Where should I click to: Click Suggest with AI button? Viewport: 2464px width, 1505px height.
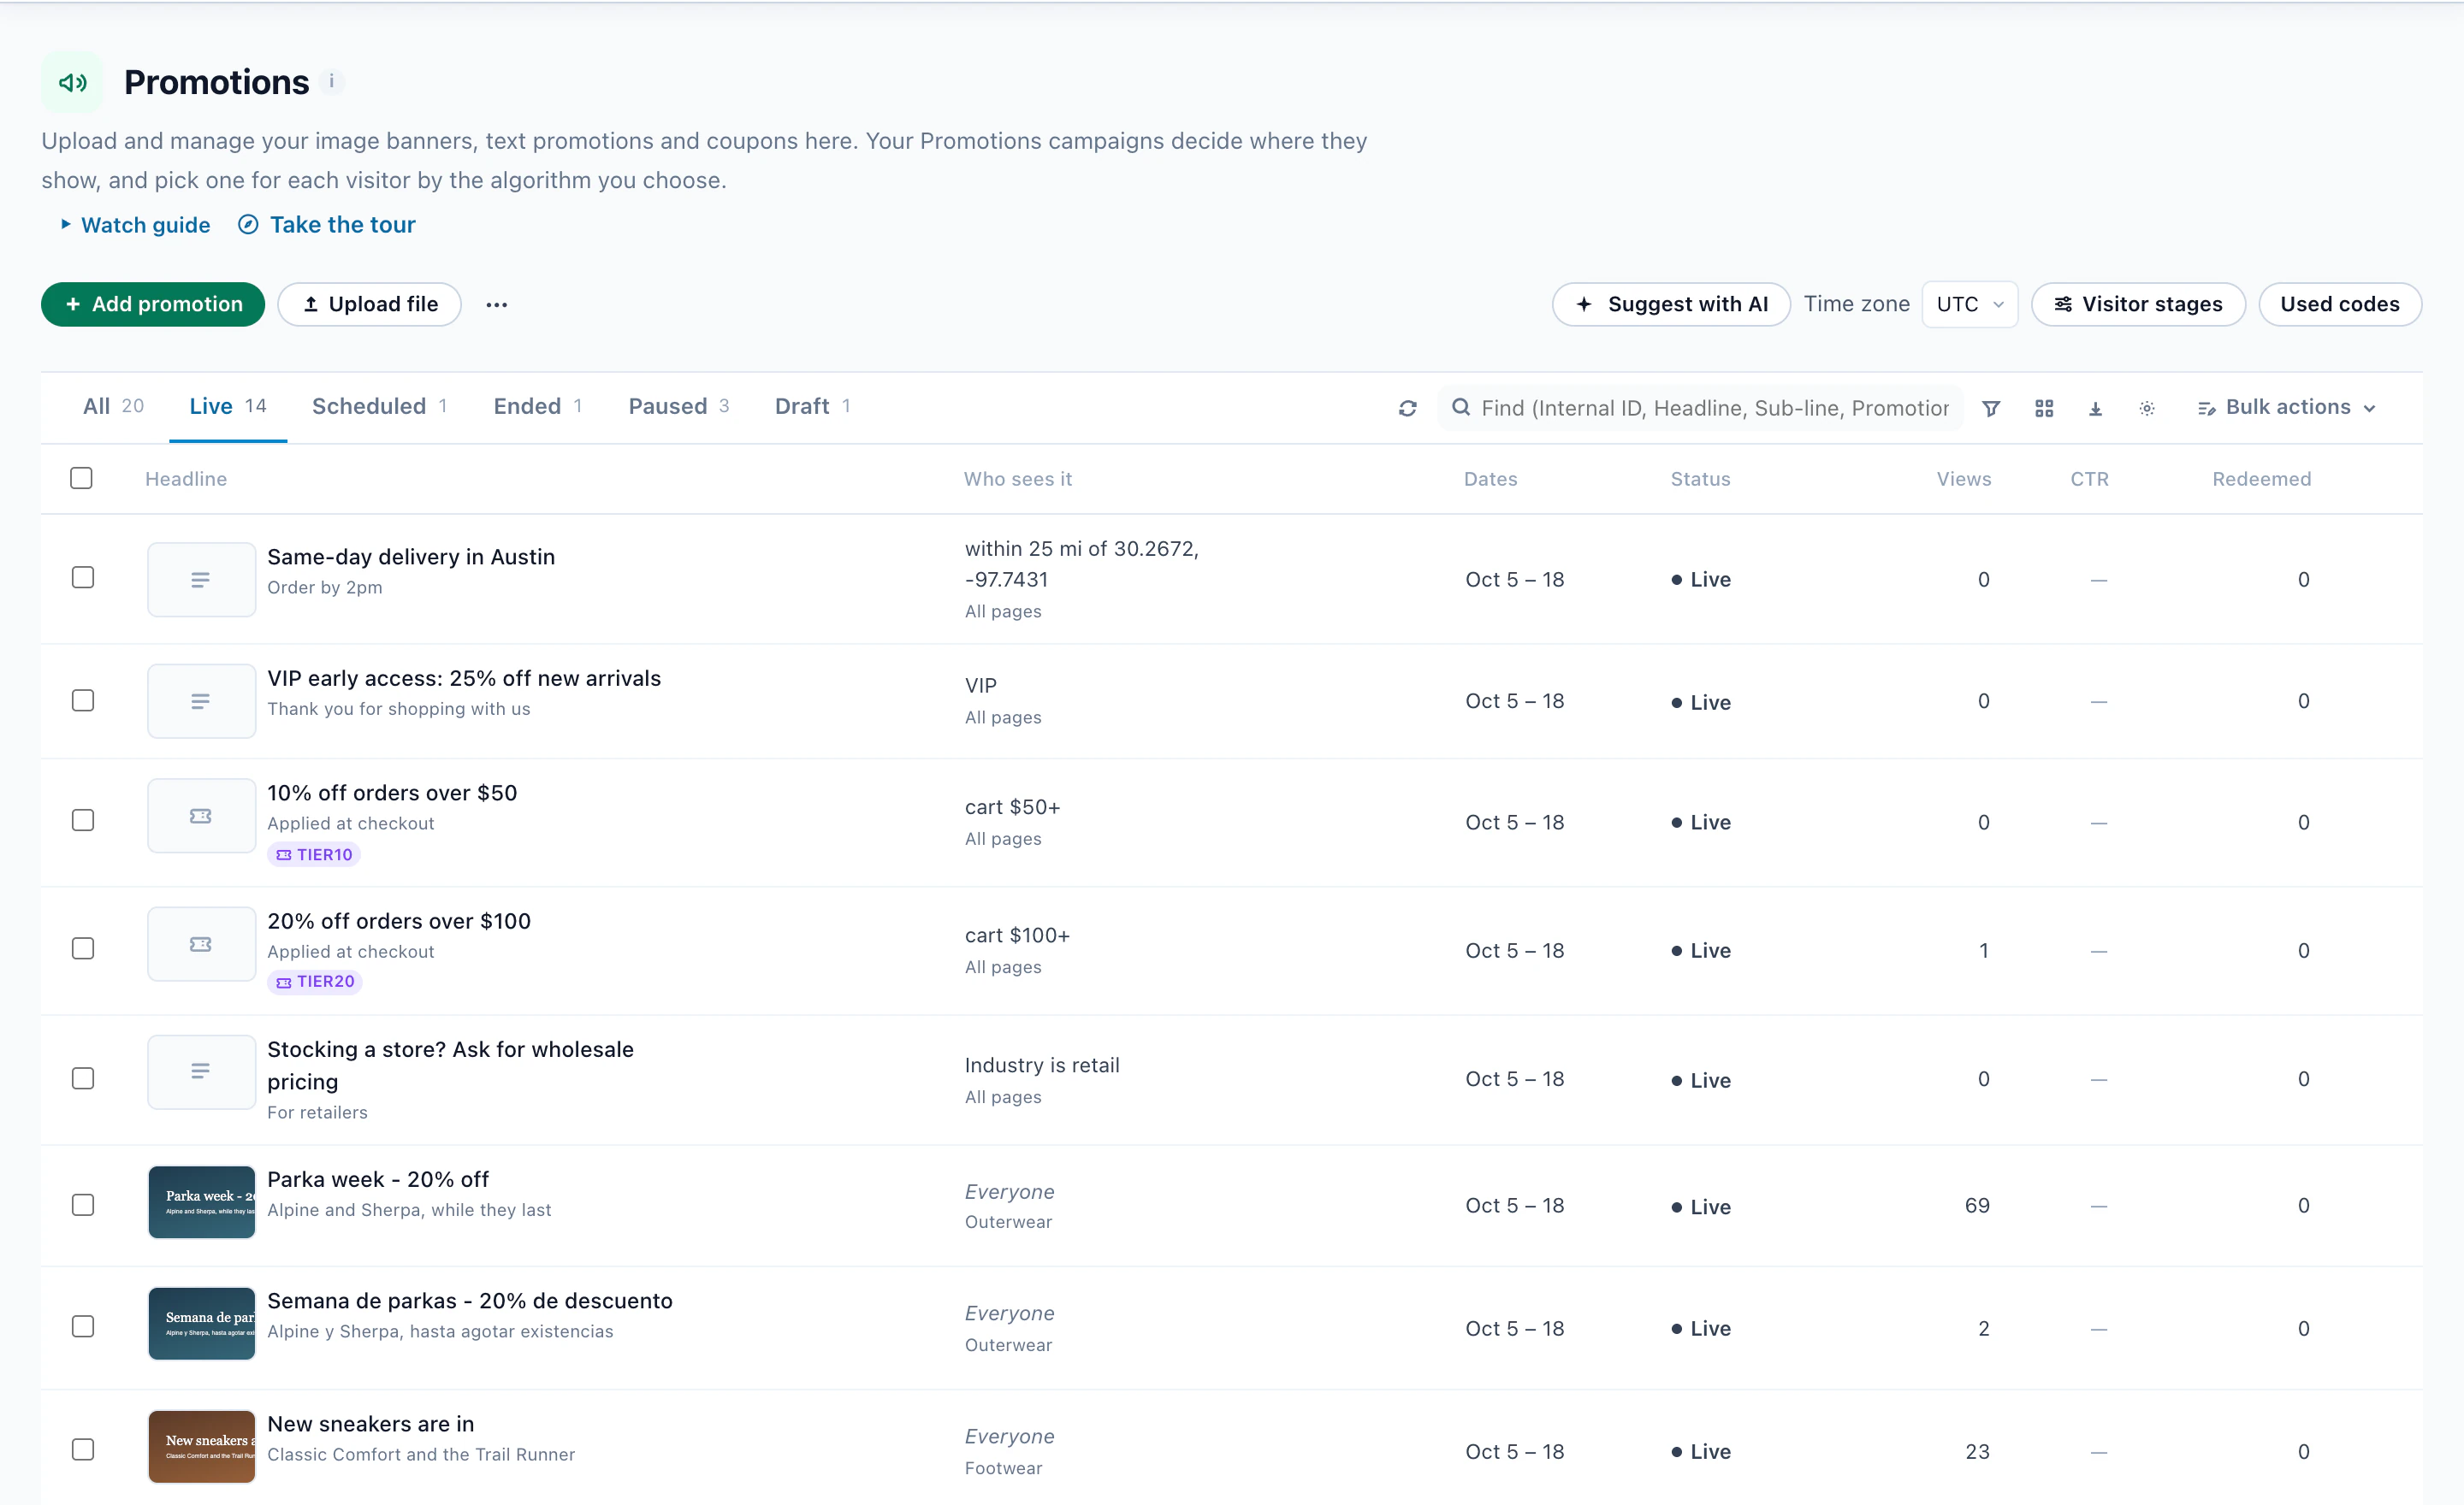click(1671, 304)
